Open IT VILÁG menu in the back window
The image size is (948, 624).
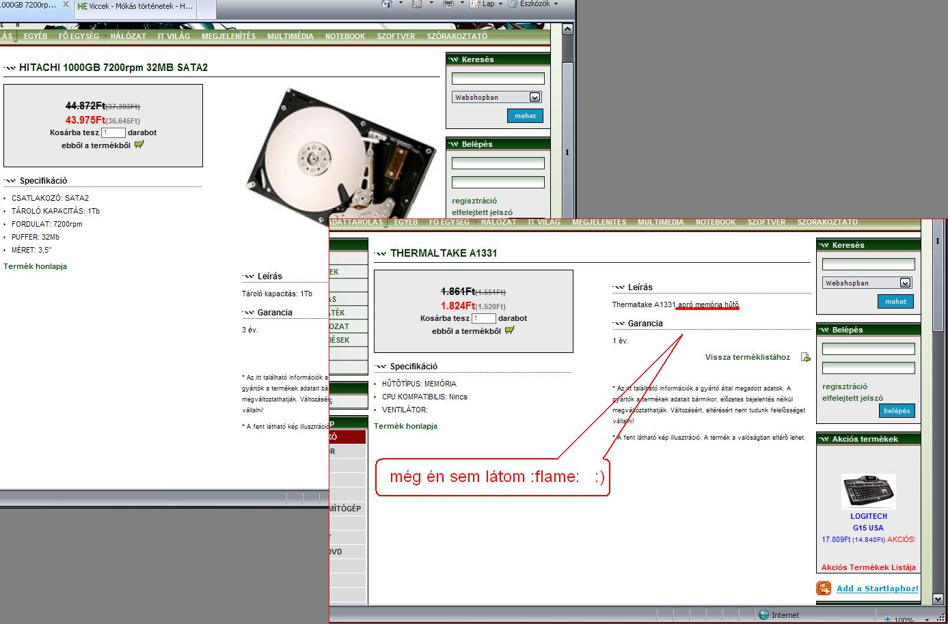174,36
